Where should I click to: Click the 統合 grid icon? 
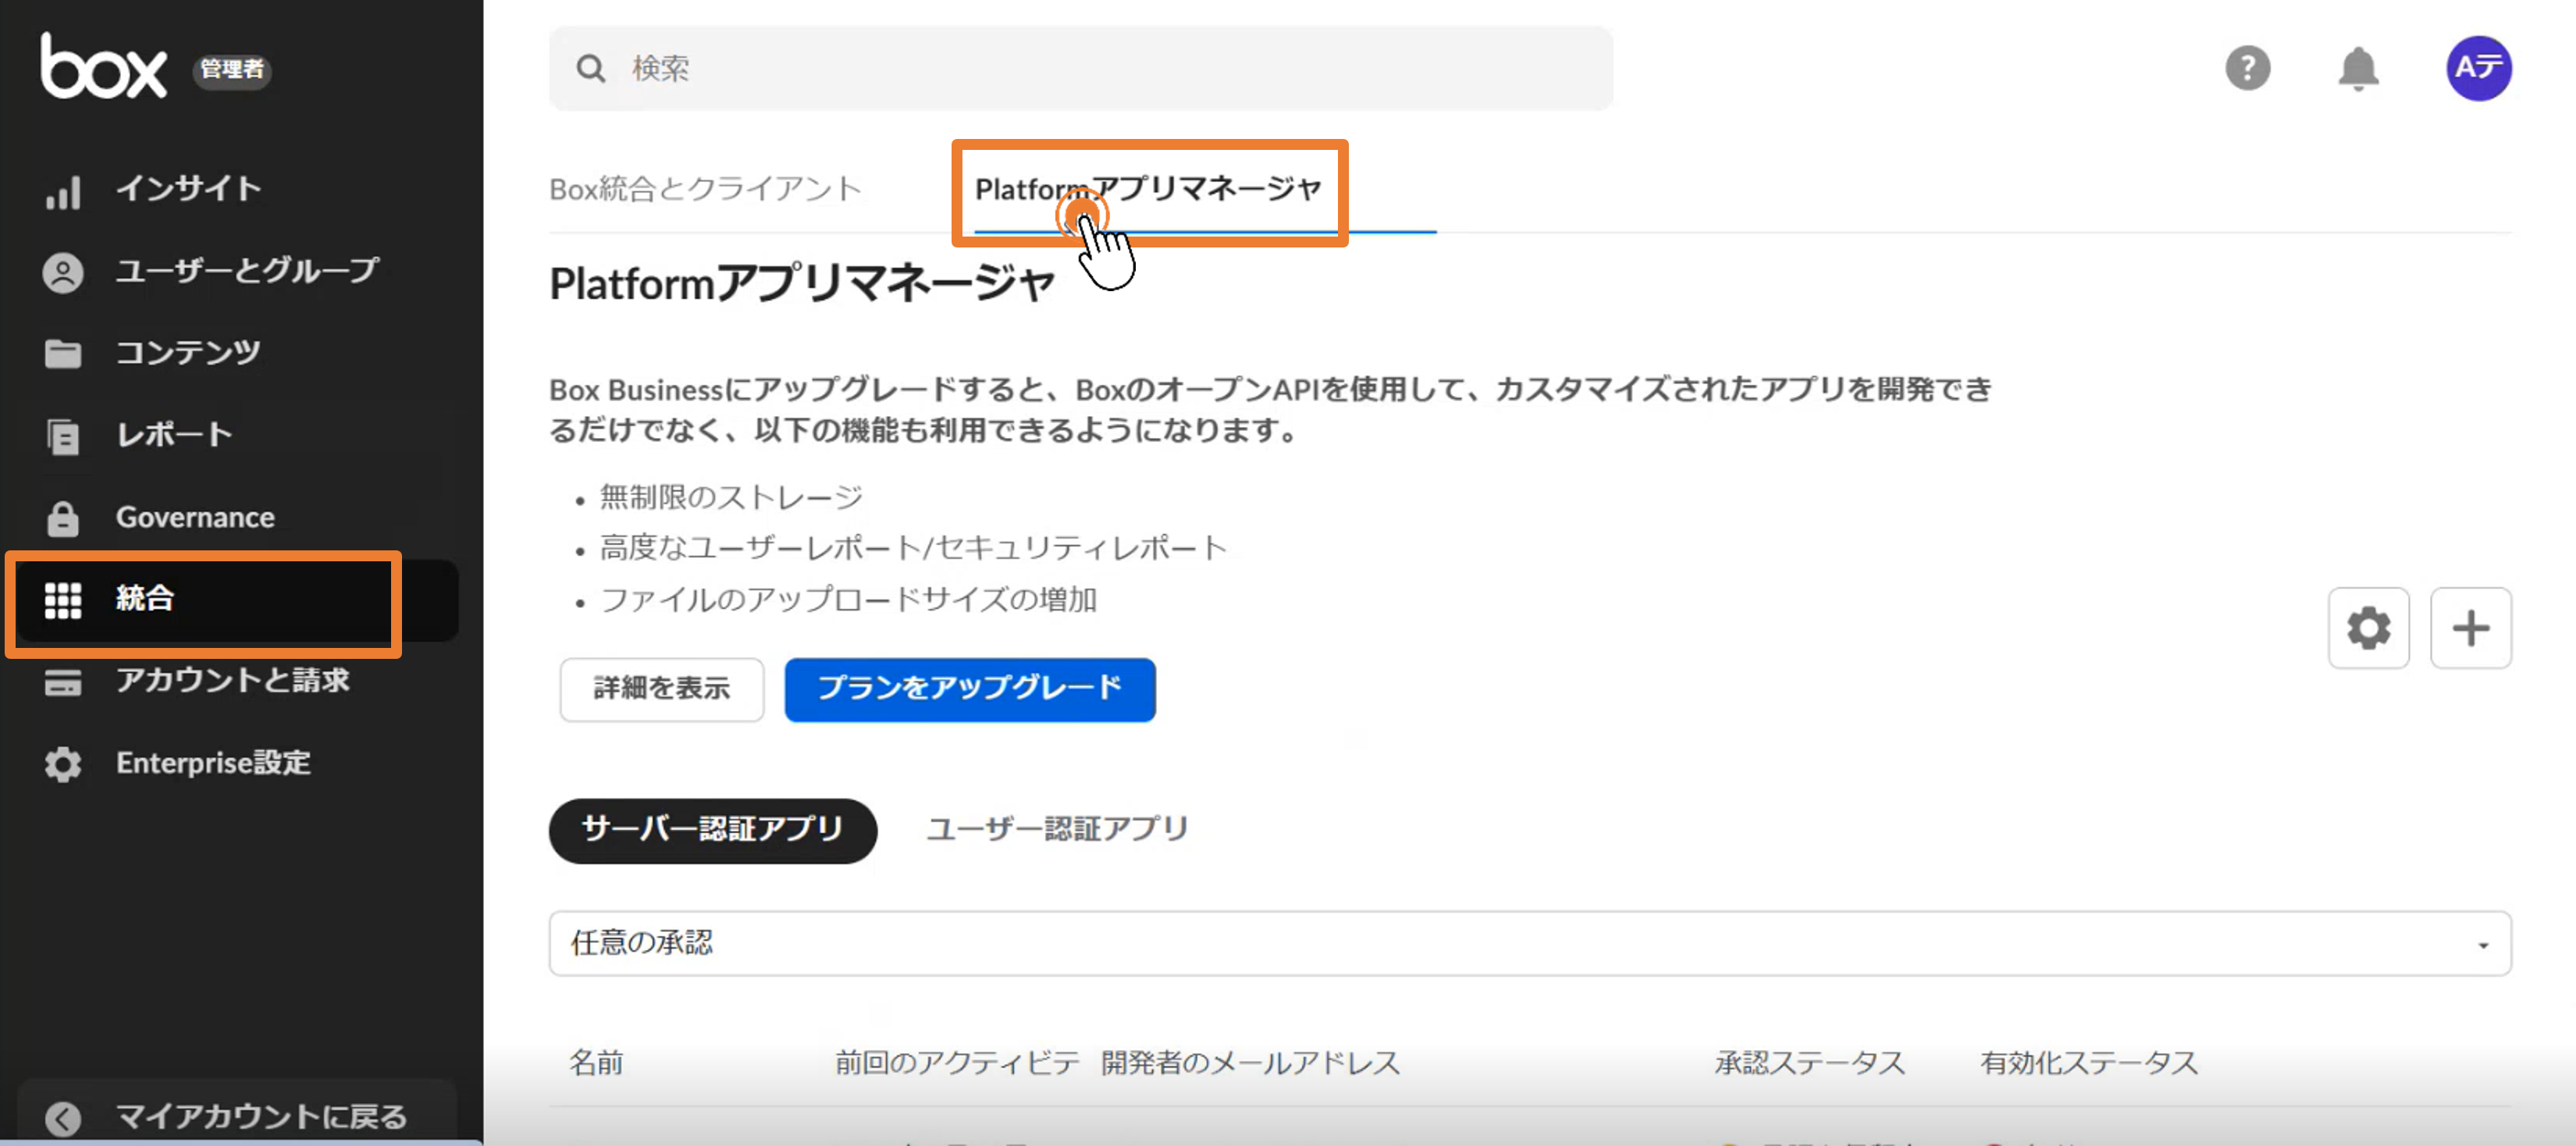pos(63,600)
